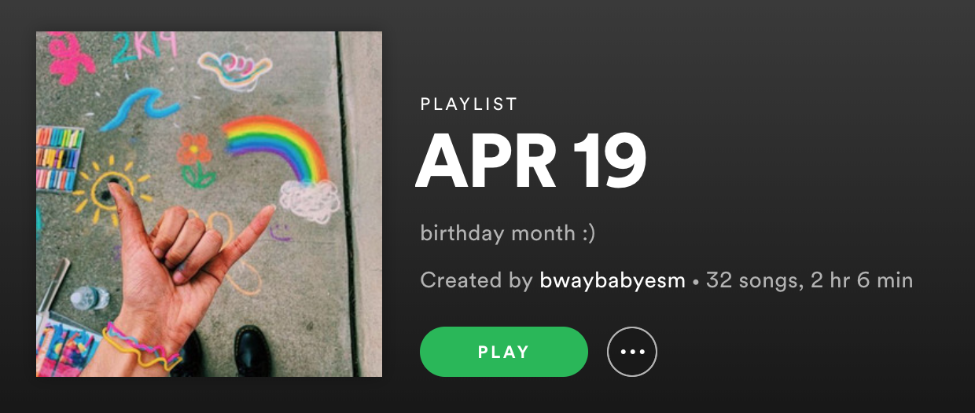This screenshot has width=975, height=413.
Task: Click the white cloud under the rainbow
Action: click(311, 201)
